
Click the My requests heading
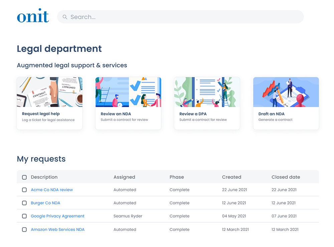[x=41, y=159]
